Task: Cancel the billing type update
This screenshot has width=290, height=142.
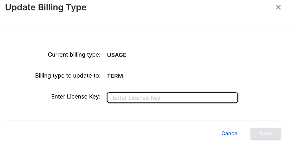Action: (230, 133)
